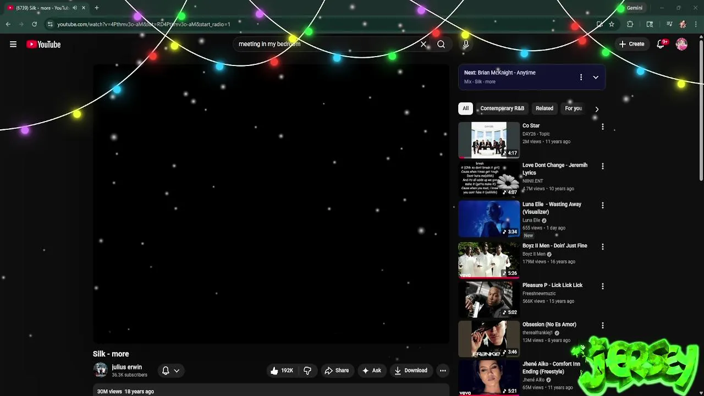Open browser media controls icon
The image size is (704, 396).
tap(669, 24)
